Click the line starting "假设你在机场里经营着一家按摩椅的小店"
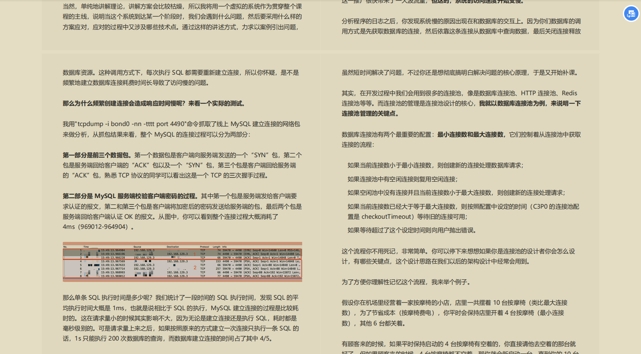Viewport: 641px width, 354px height. pyautogui.click(x=455, y=303)
